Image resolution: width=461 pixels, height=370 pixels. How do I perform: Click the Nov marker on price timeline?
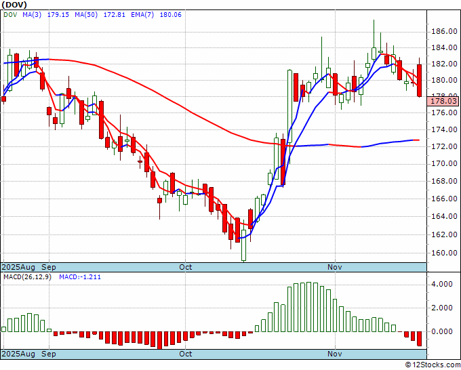(335, 267)
